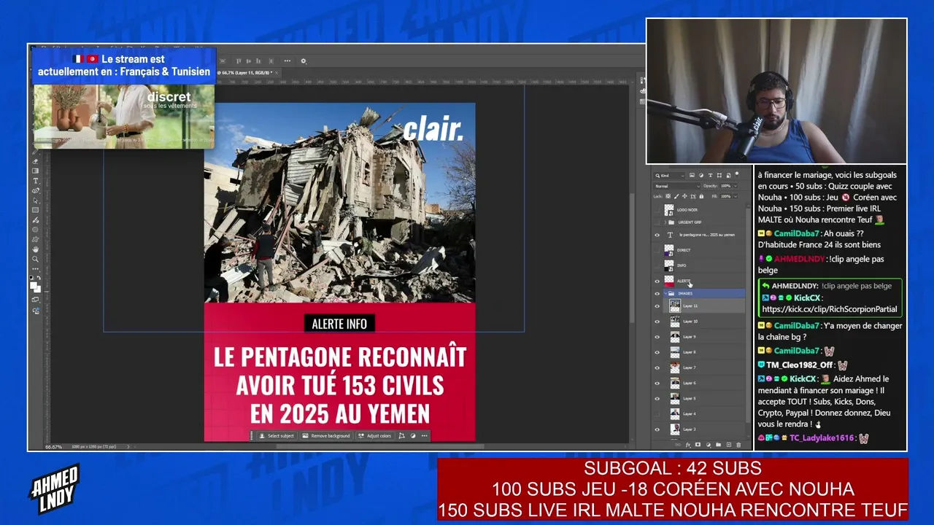Select the Layer 11 document tab
This screenshot has height=525, width=934.
pos(247,73)
